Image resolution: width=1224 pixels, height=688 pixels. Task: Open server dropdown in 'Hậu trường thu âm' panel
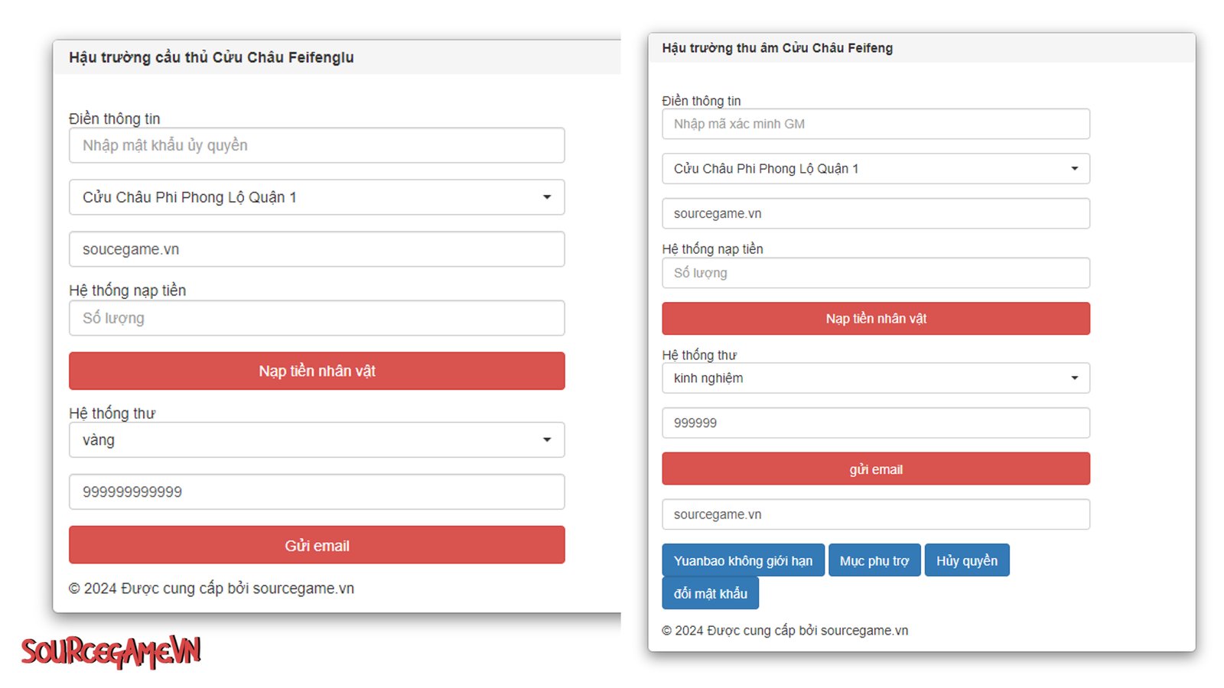click(x=875, y=169)
